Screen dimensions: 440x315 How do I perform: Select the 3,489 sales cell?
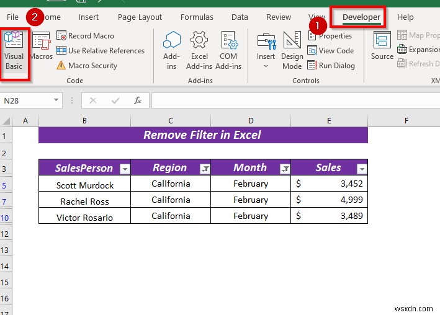click(329, 216)
